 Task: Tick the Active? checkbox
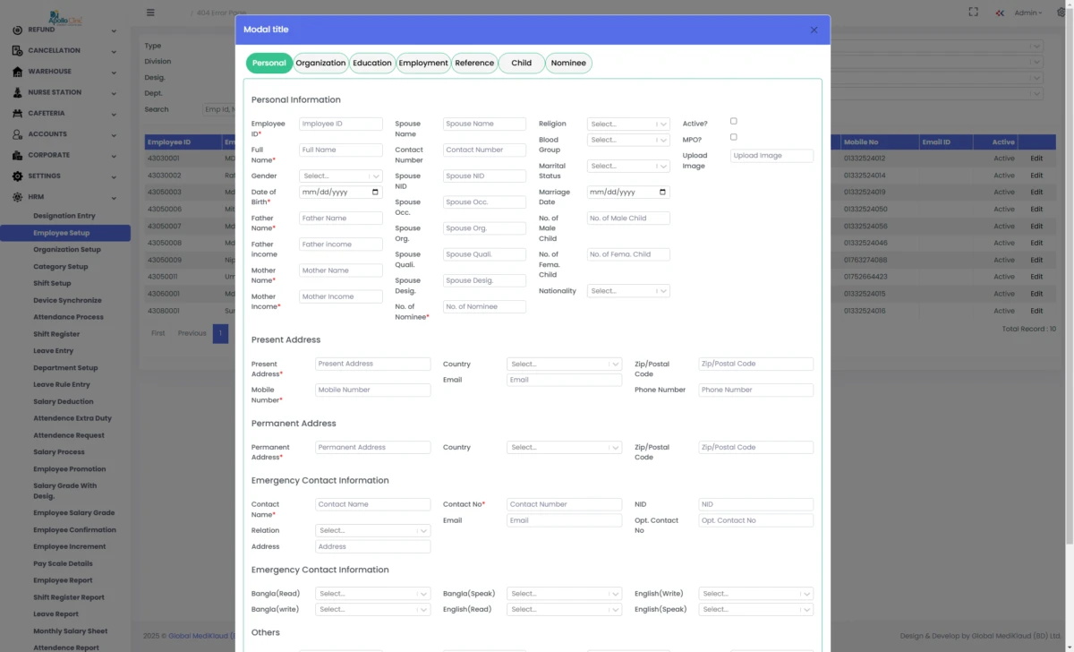tap(734, 121)
